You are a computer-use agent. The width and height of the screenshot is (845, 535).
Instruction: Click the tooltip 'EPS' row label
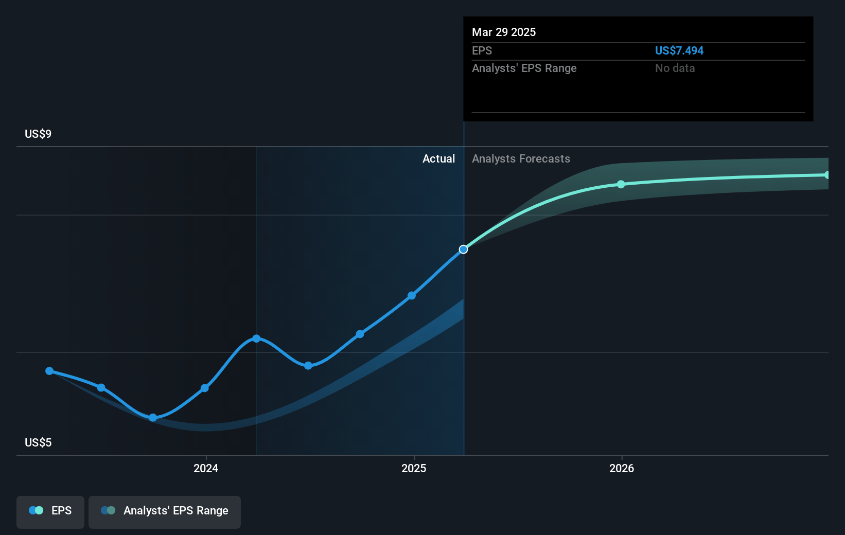[482, 50]
